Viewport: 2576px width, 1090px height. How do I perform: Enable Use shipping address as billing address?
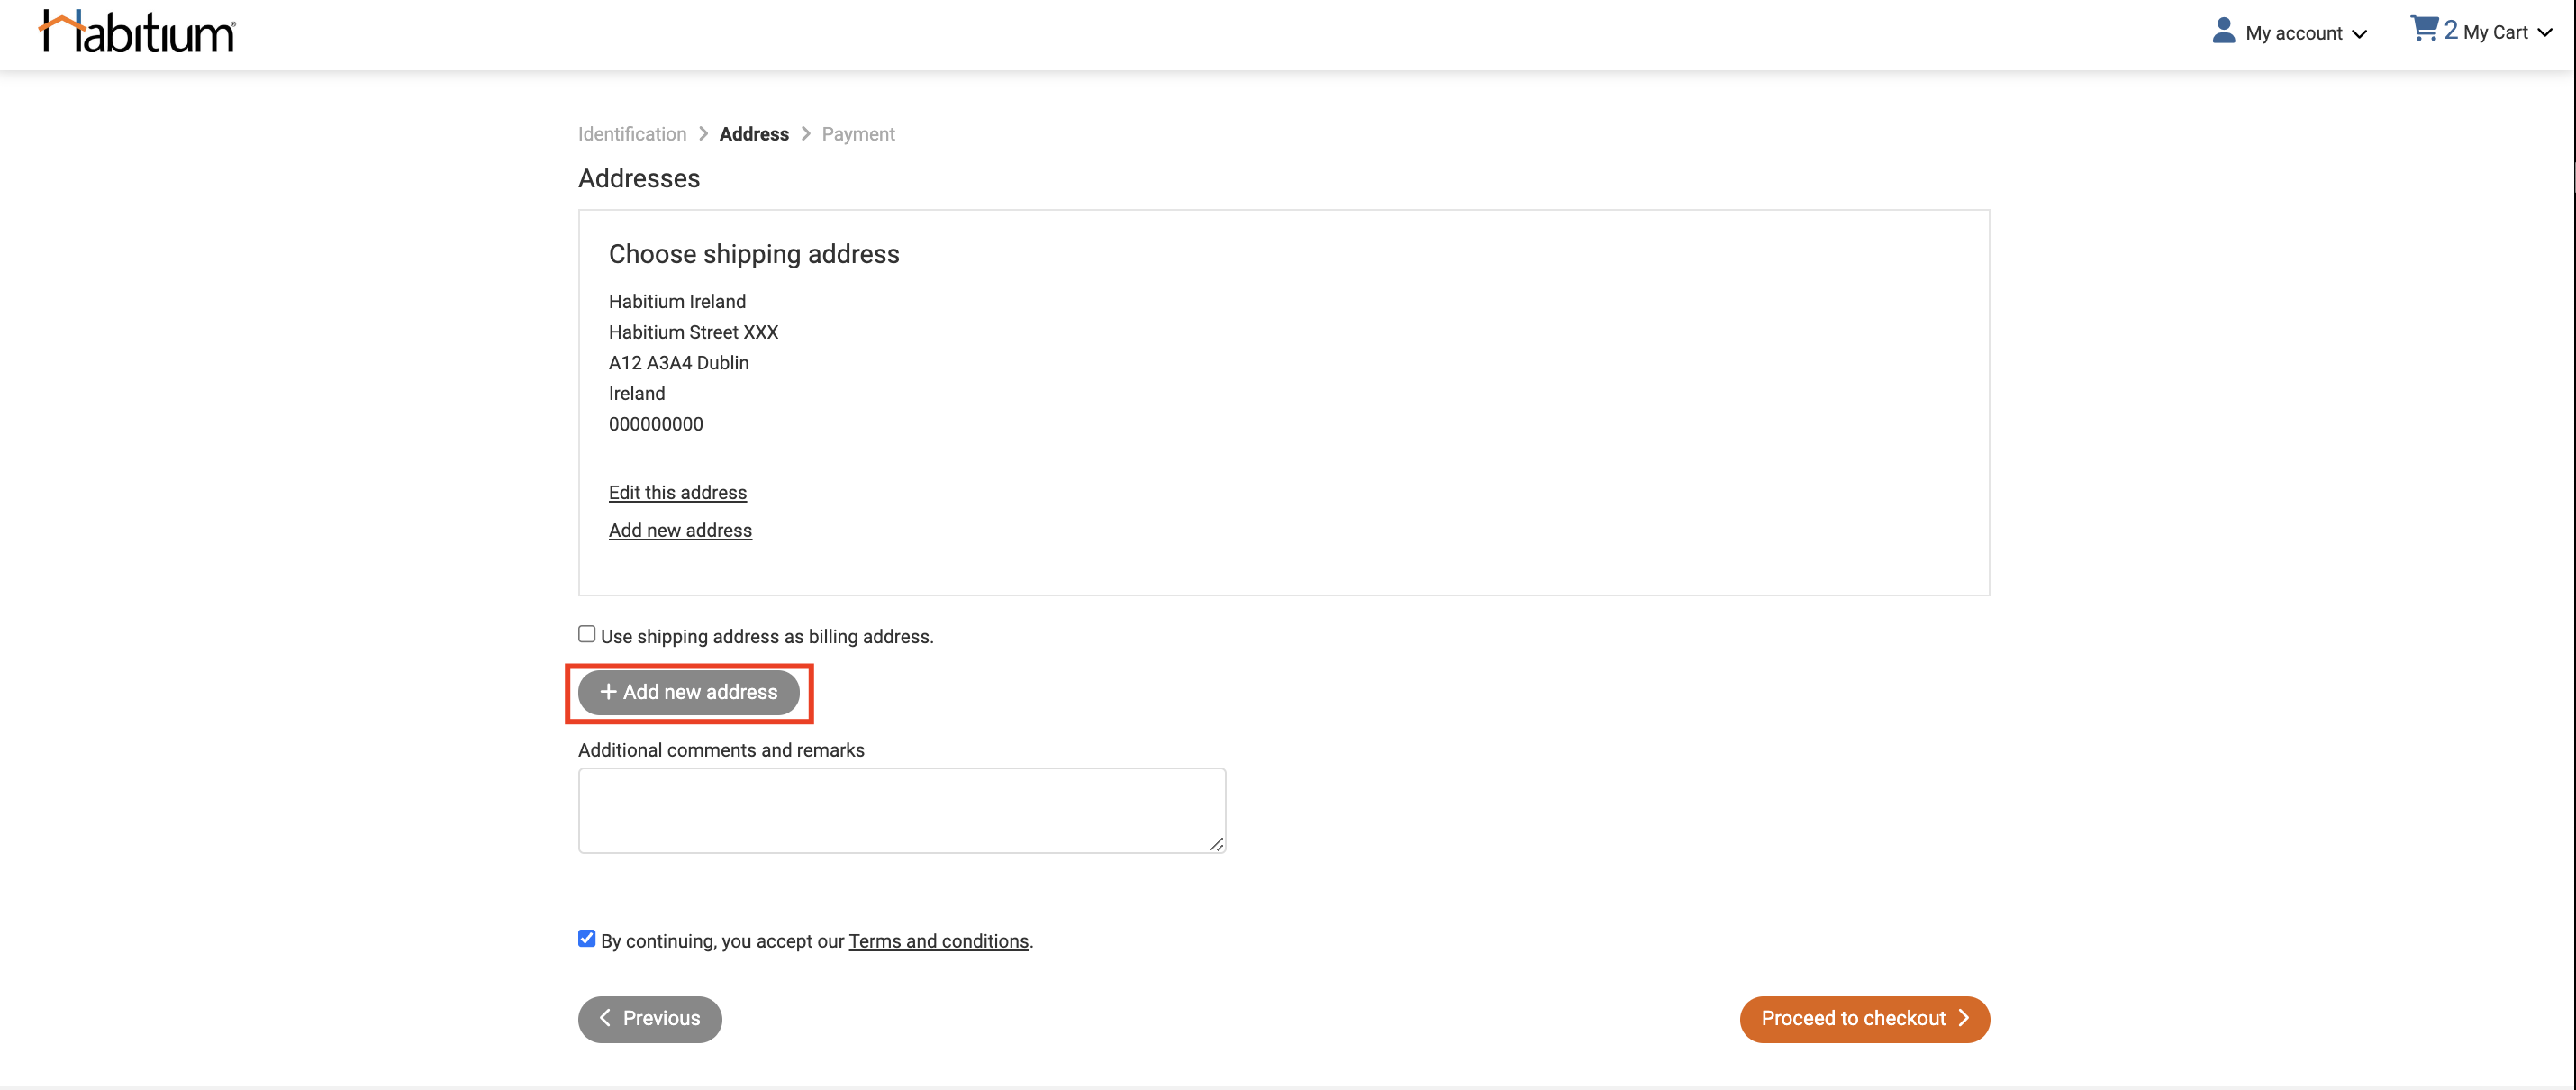point(586,633)
